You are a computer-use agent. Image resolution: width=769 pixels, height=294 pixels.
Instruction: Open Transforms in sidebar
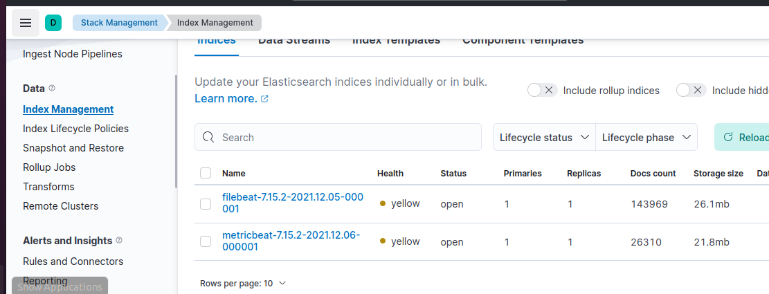coord(48,187)
